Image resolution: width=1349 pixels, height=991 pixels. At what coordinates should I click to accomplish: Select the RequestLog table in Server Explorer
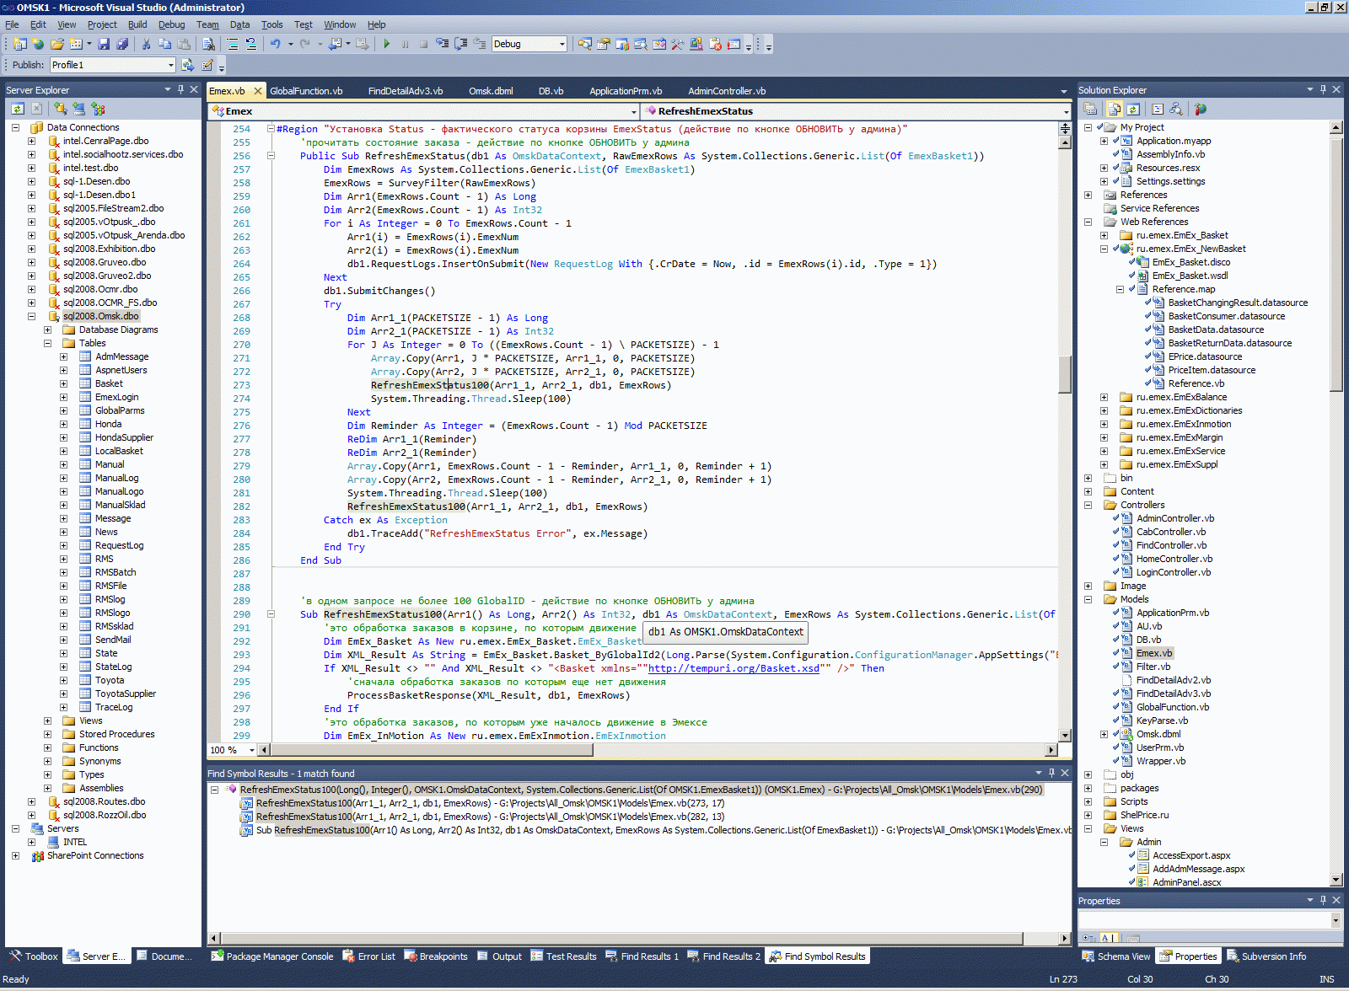pyautogui.click(x=119, y=545)
